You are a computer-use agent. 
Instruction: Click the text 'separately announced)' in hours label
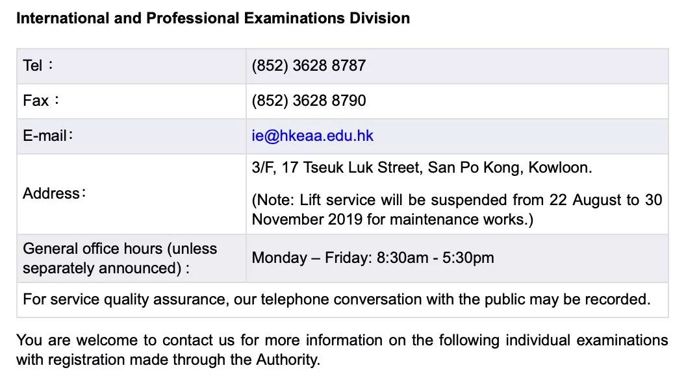click(102, 268)
